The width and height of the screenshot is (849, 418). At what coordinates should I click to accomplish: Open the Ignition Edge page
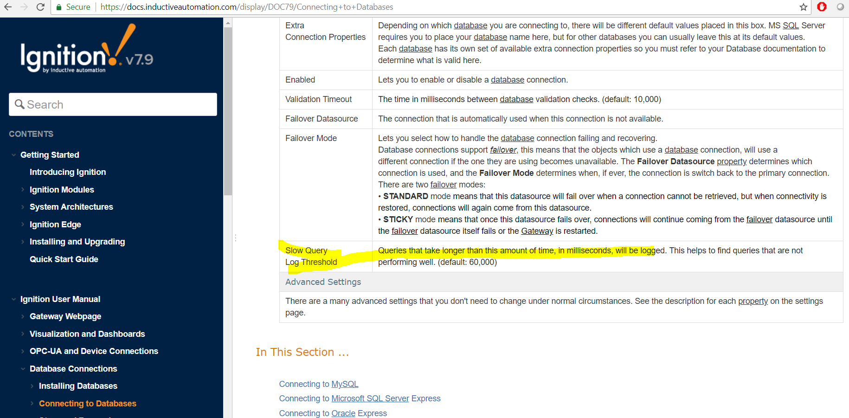(55, 225)
